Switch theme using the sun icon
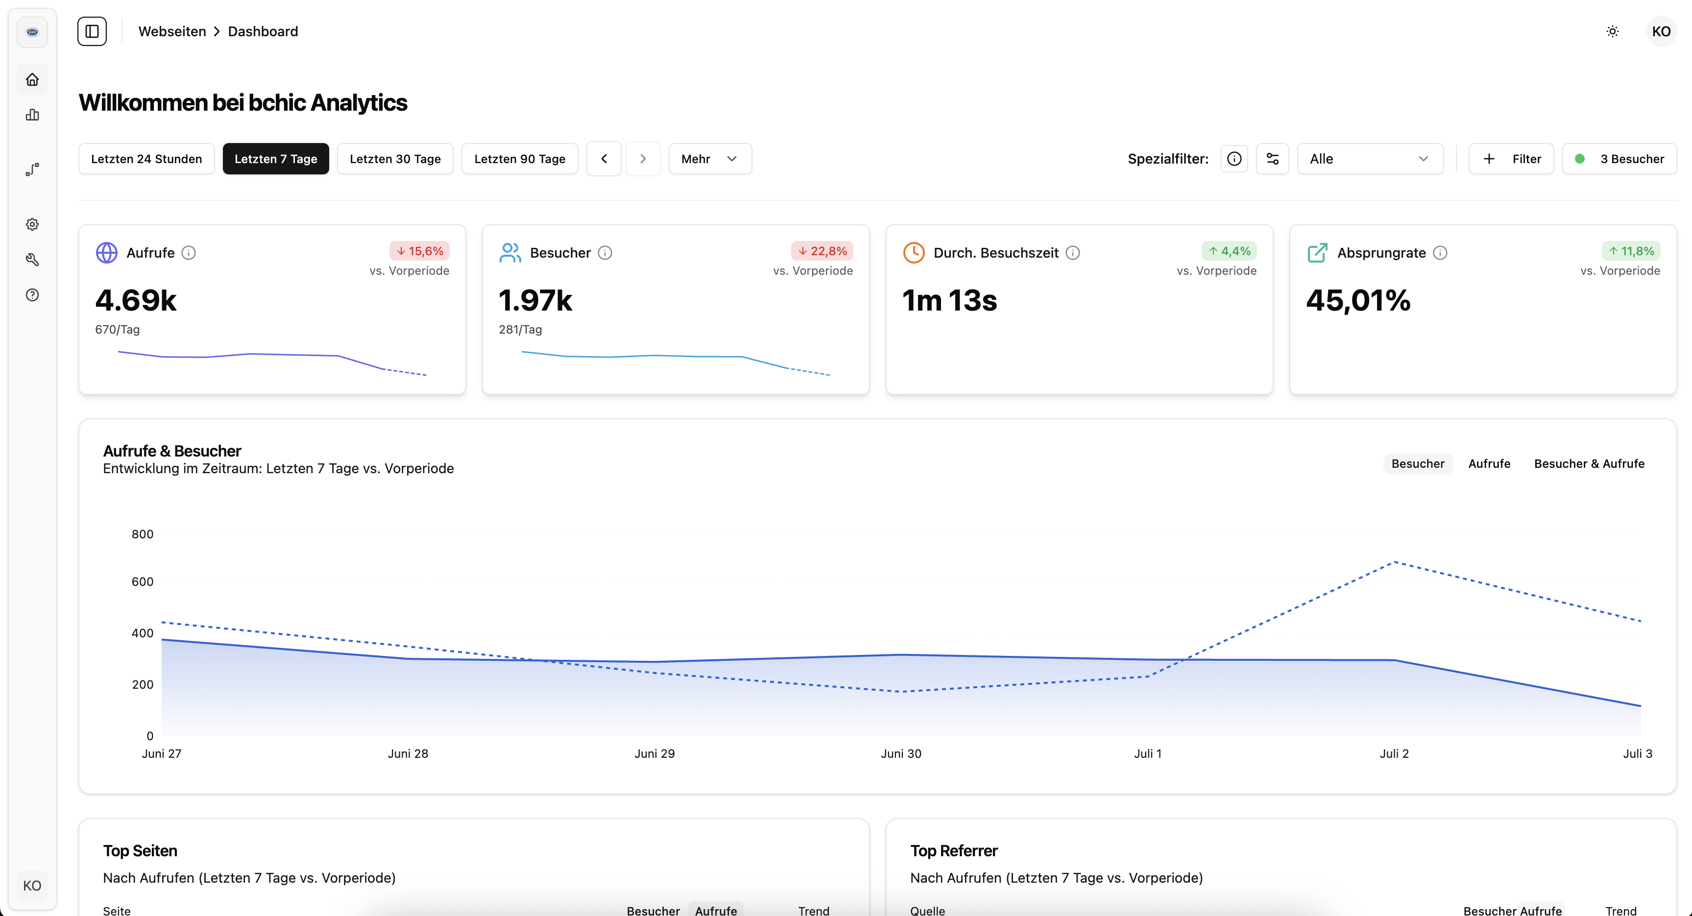Screen dimensions: 1692x916 coord(1613,31)
